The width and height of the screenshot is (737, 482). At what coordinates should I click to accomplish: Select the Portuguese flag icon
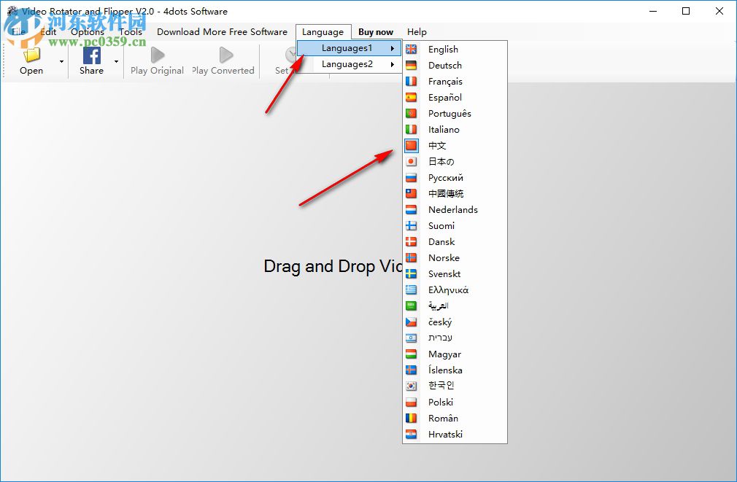click(412, 113)
